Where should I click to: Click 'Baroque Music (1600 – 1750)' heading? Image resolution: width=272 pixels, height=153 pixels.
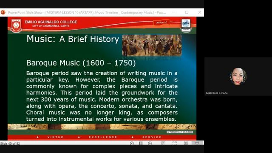81,63
